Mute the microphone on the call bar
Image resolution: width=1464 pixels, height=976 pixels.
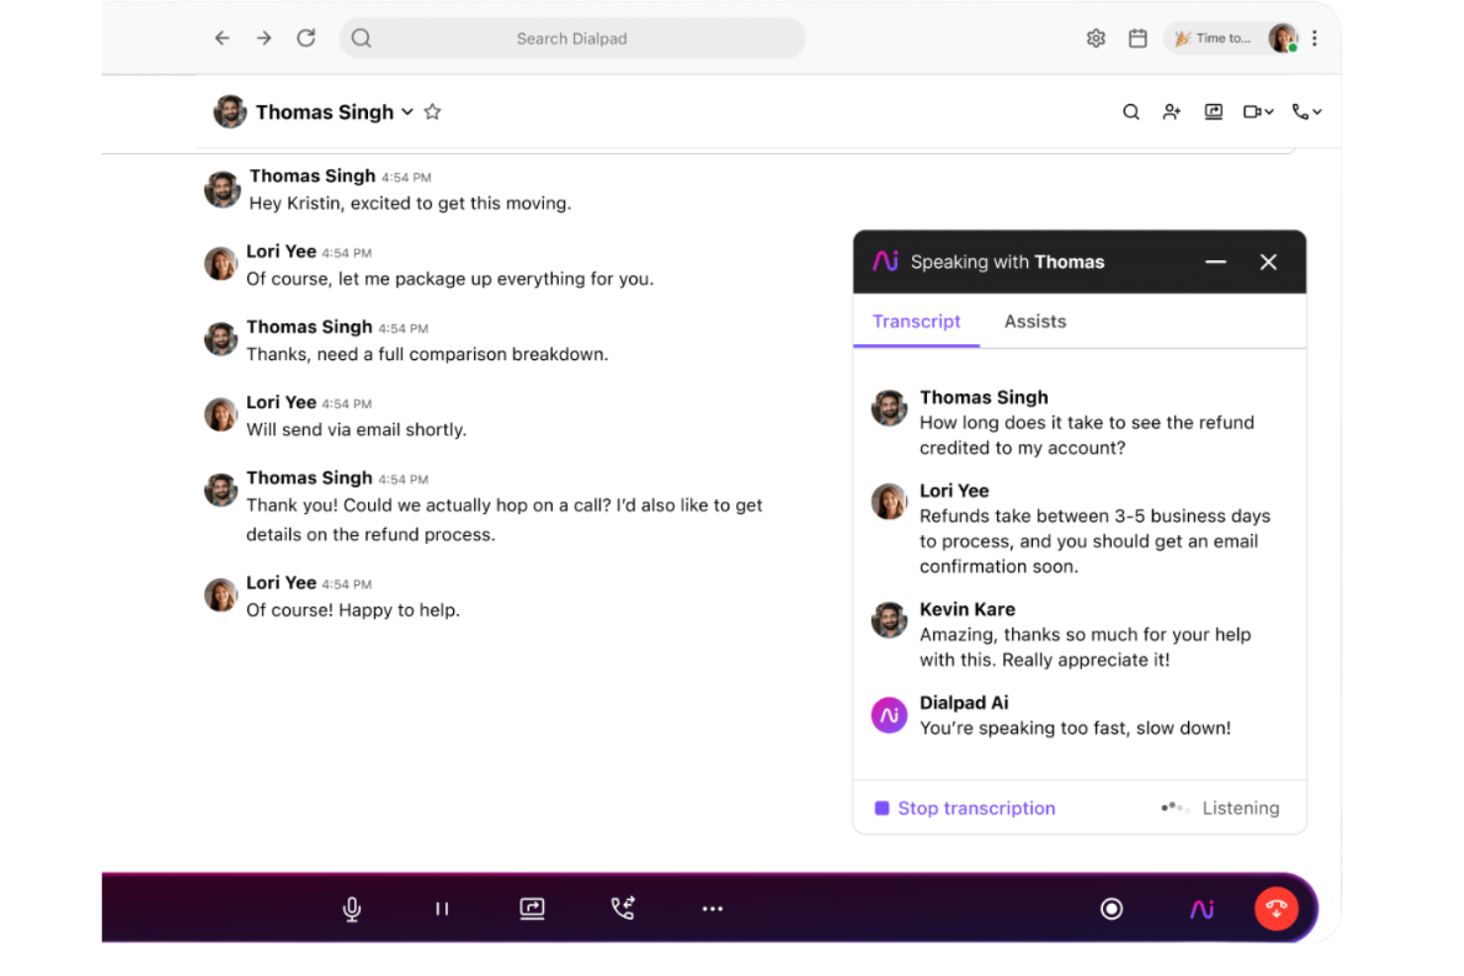point(352,908)
